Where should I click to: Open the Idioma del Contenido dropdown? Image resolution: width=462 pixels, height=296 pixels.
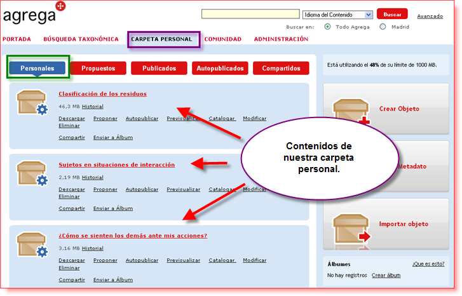337,15
